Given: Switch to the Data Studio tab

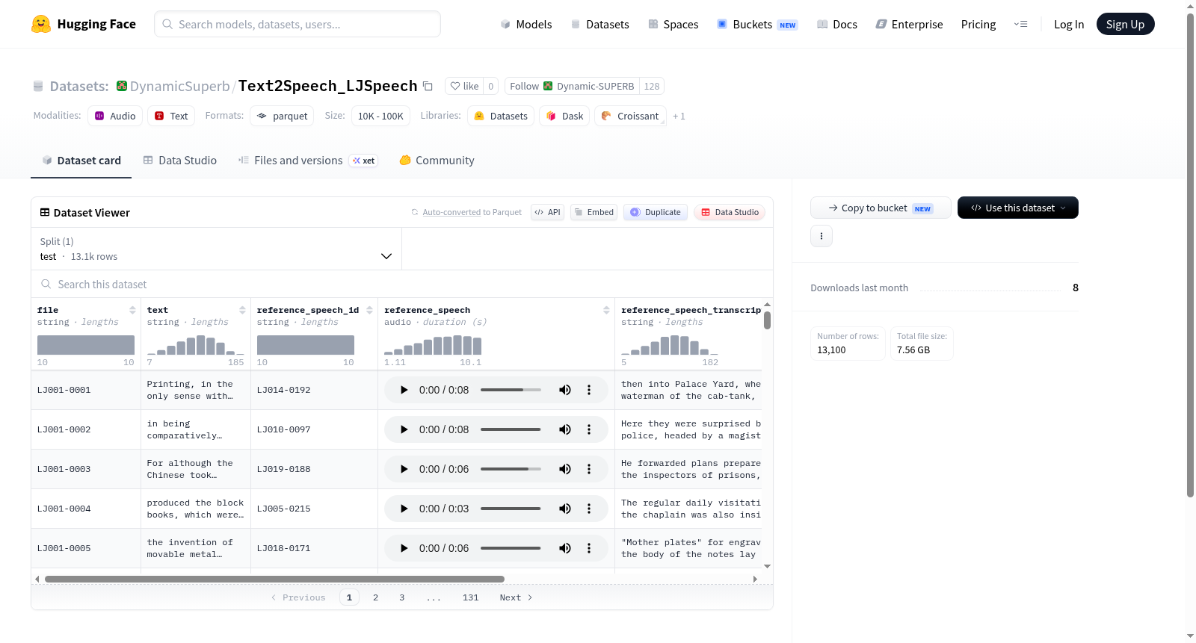Looking at the screenshot, I should pos(180,161).
